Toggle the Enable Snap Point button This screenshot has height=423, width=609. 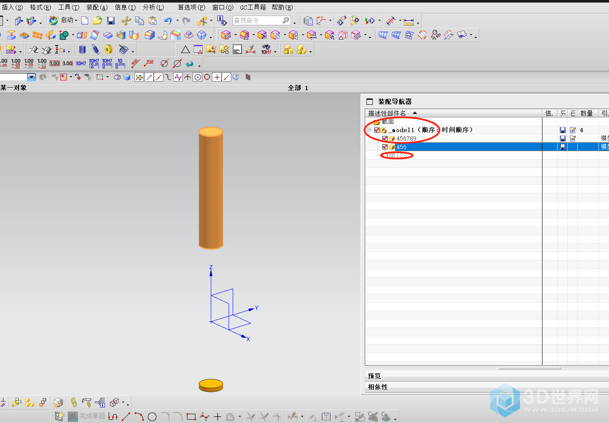coord(139,77)
